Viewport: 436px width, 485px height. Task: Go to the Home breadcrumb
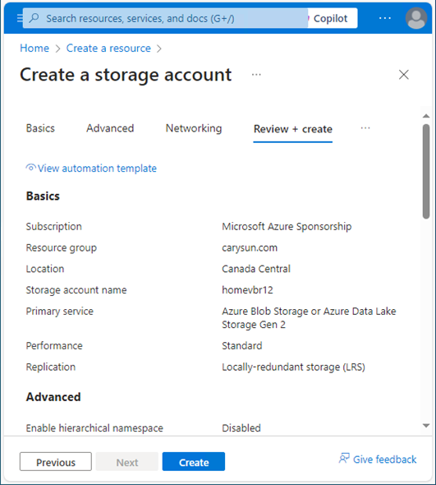(x=34, y=48)
